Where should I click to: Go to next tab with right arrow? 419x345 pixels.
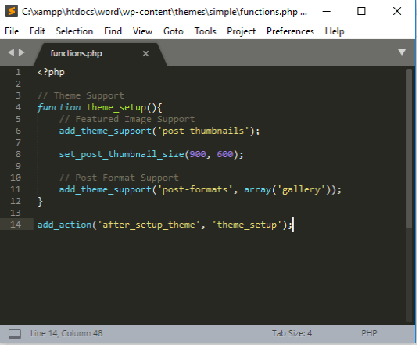coord(22,52)
